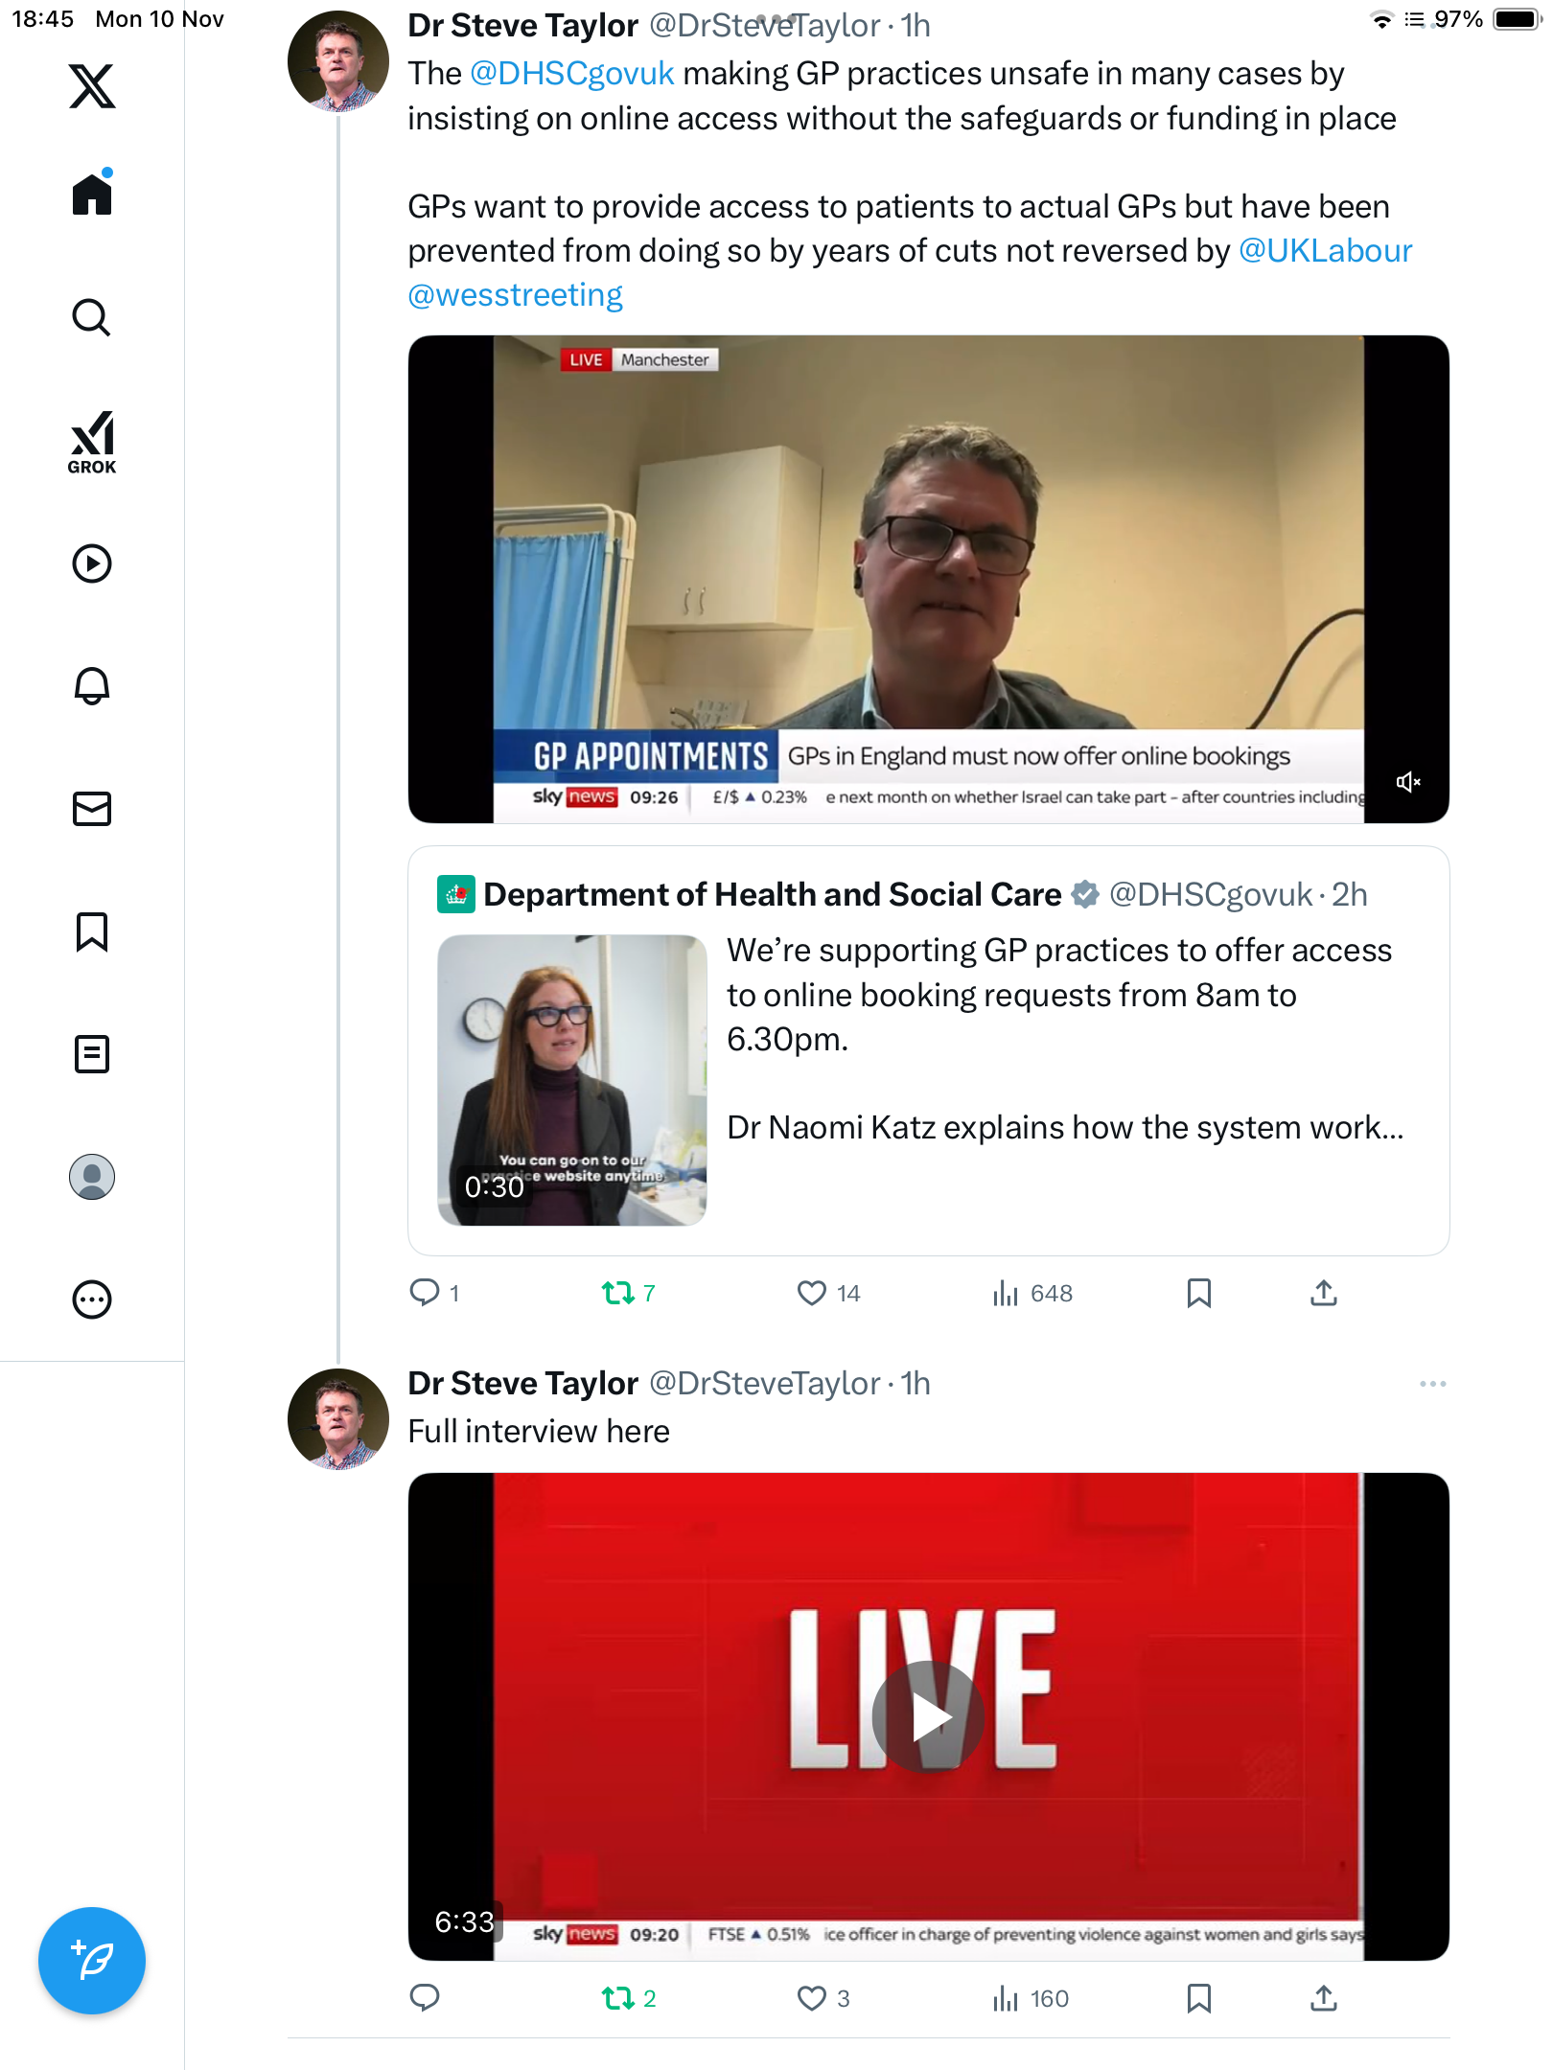Open repost options on tweet with 7 reposts
Viewport: 1553px width, 2070px height.
tap(618, 1293)
